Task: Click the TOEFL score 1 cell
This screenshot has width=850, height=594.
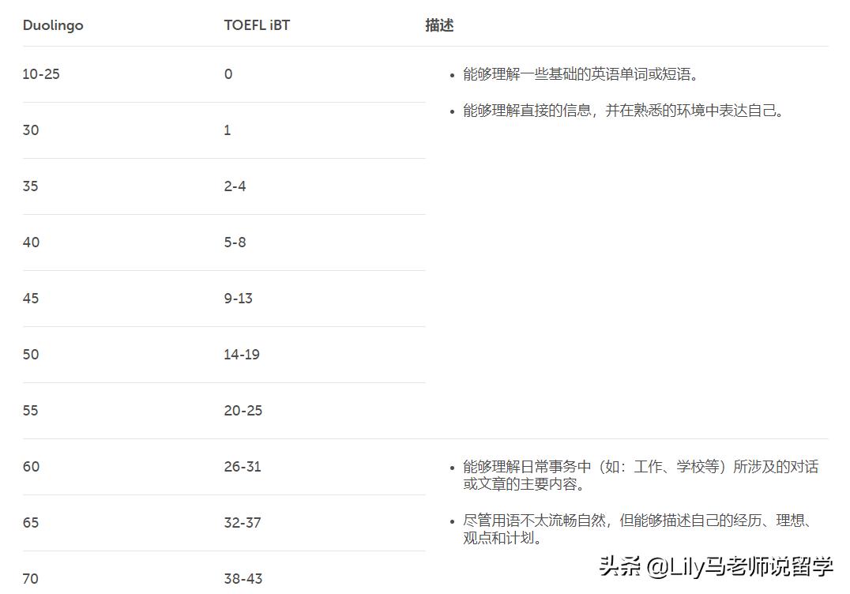Action: pos(227,130)
